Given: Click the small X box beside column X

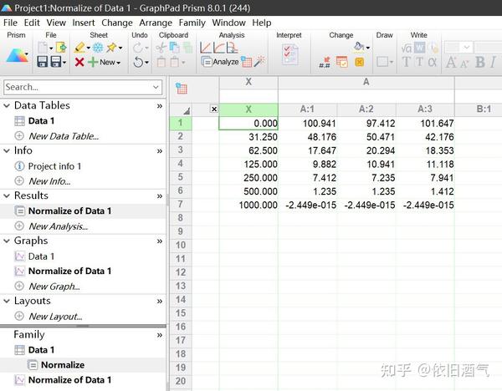Looking at the screenshot, I should (214, 109).
